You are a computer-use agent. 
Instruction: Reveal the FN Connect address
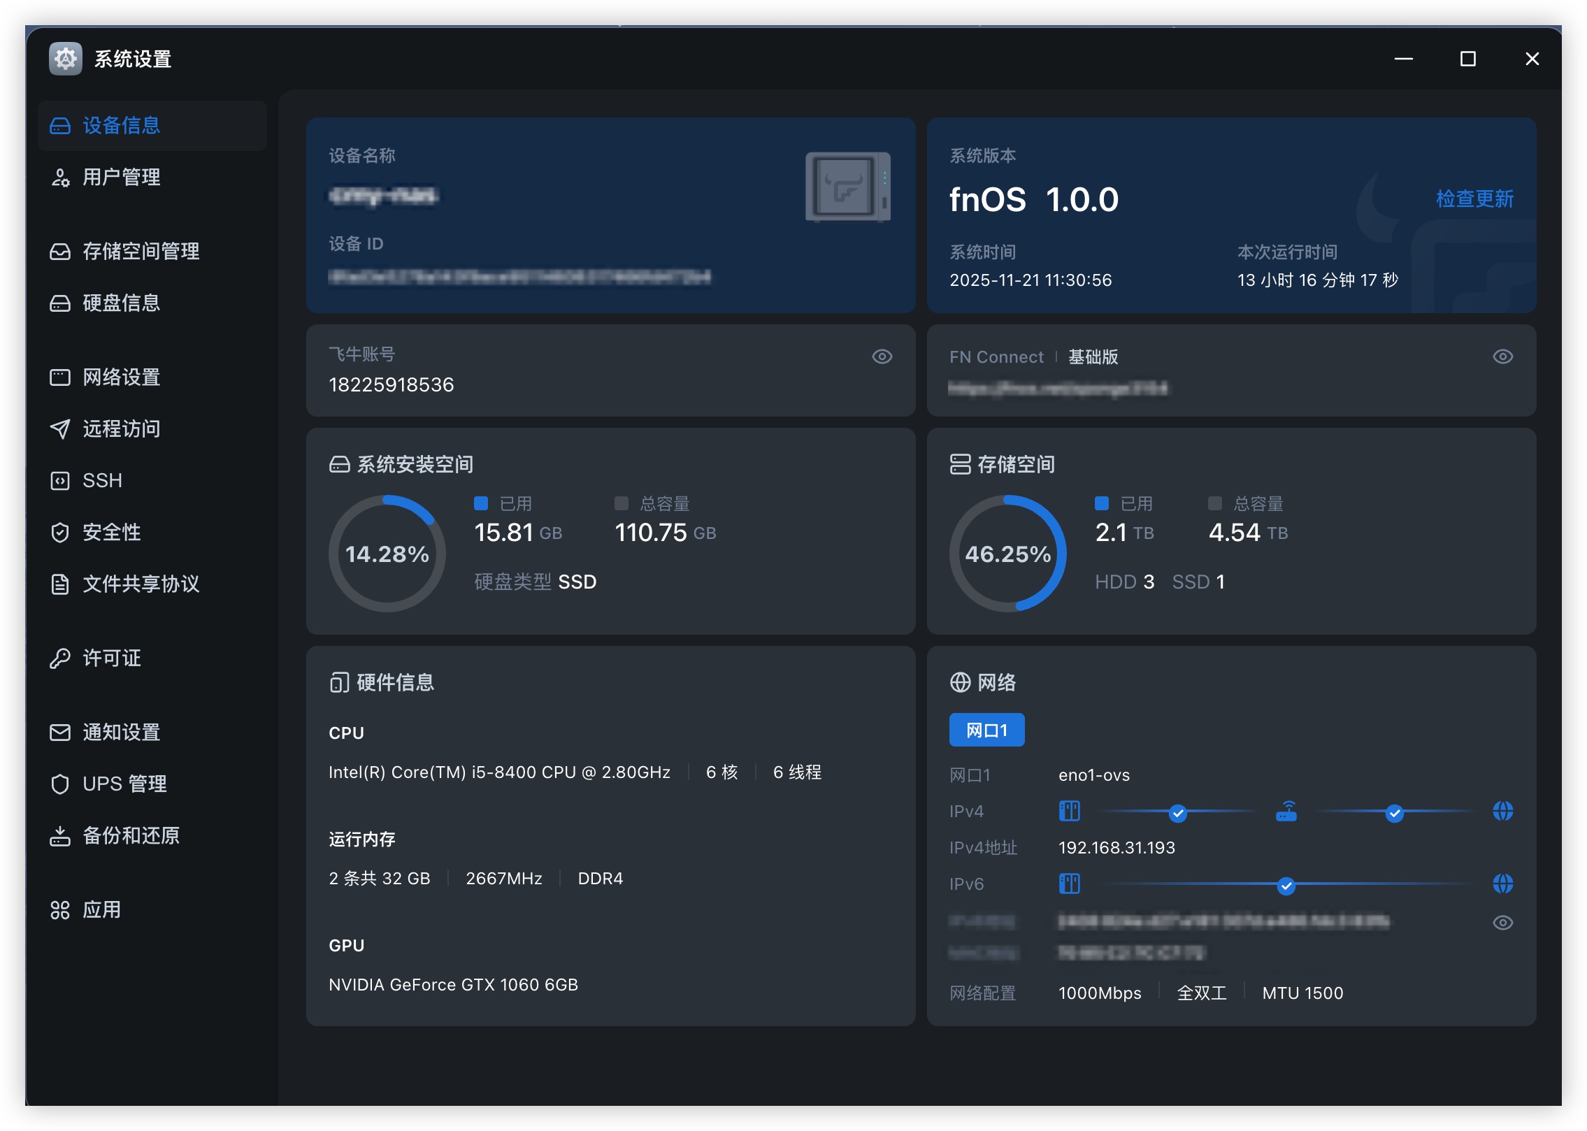click(1502, 357)
